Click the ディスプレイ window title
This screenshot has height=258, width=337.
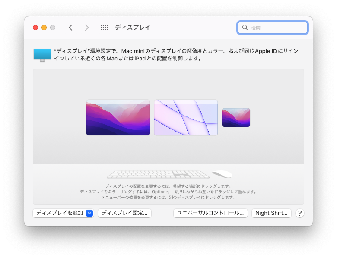click(133, 28)
